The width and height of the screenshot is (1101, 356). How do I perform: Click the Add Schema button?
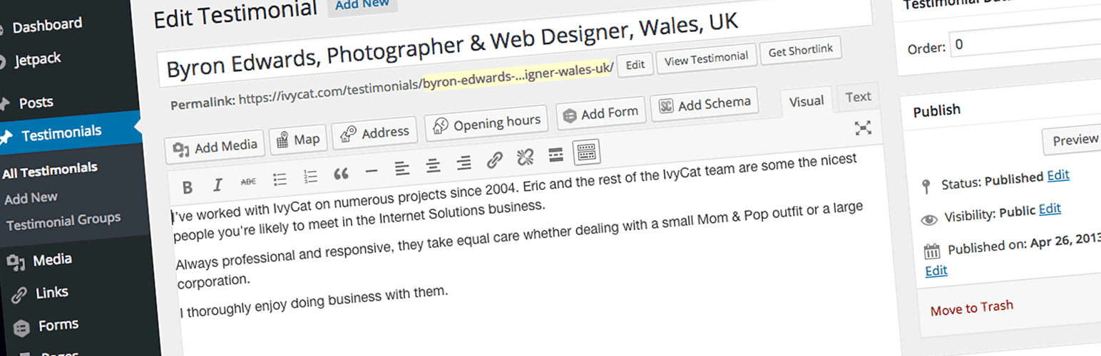[705, 105]
